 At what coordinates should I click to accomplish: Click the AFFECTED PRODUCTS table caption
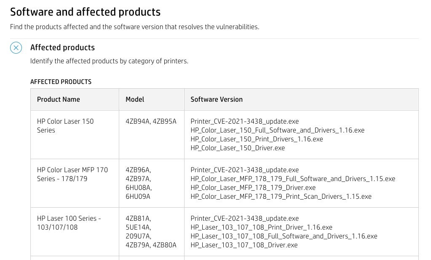(61, 82)
